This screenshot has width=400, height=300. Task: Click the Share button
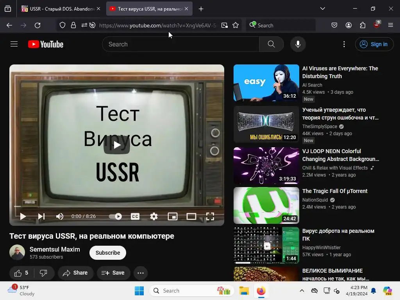75,273
